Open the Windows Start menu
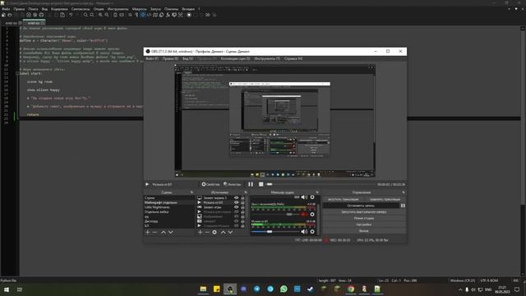526x296 pixels. 7,289
